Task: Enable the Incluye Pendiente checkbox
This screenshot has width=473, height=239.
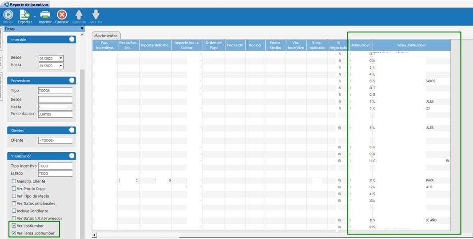Action: (x=14, y=211)
